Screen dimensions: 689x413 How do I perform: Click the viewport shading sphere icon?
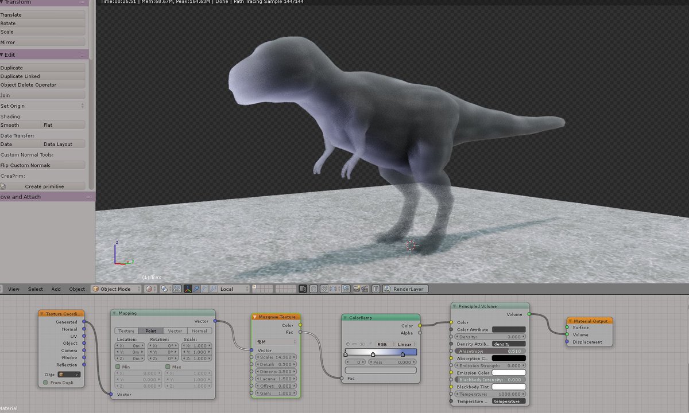(149, 289)
